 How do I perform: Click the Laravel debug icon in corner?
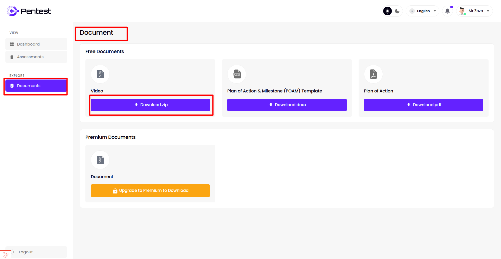[5, 255]
